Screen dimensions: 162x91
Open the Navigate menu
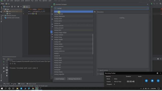click(17, 1)
